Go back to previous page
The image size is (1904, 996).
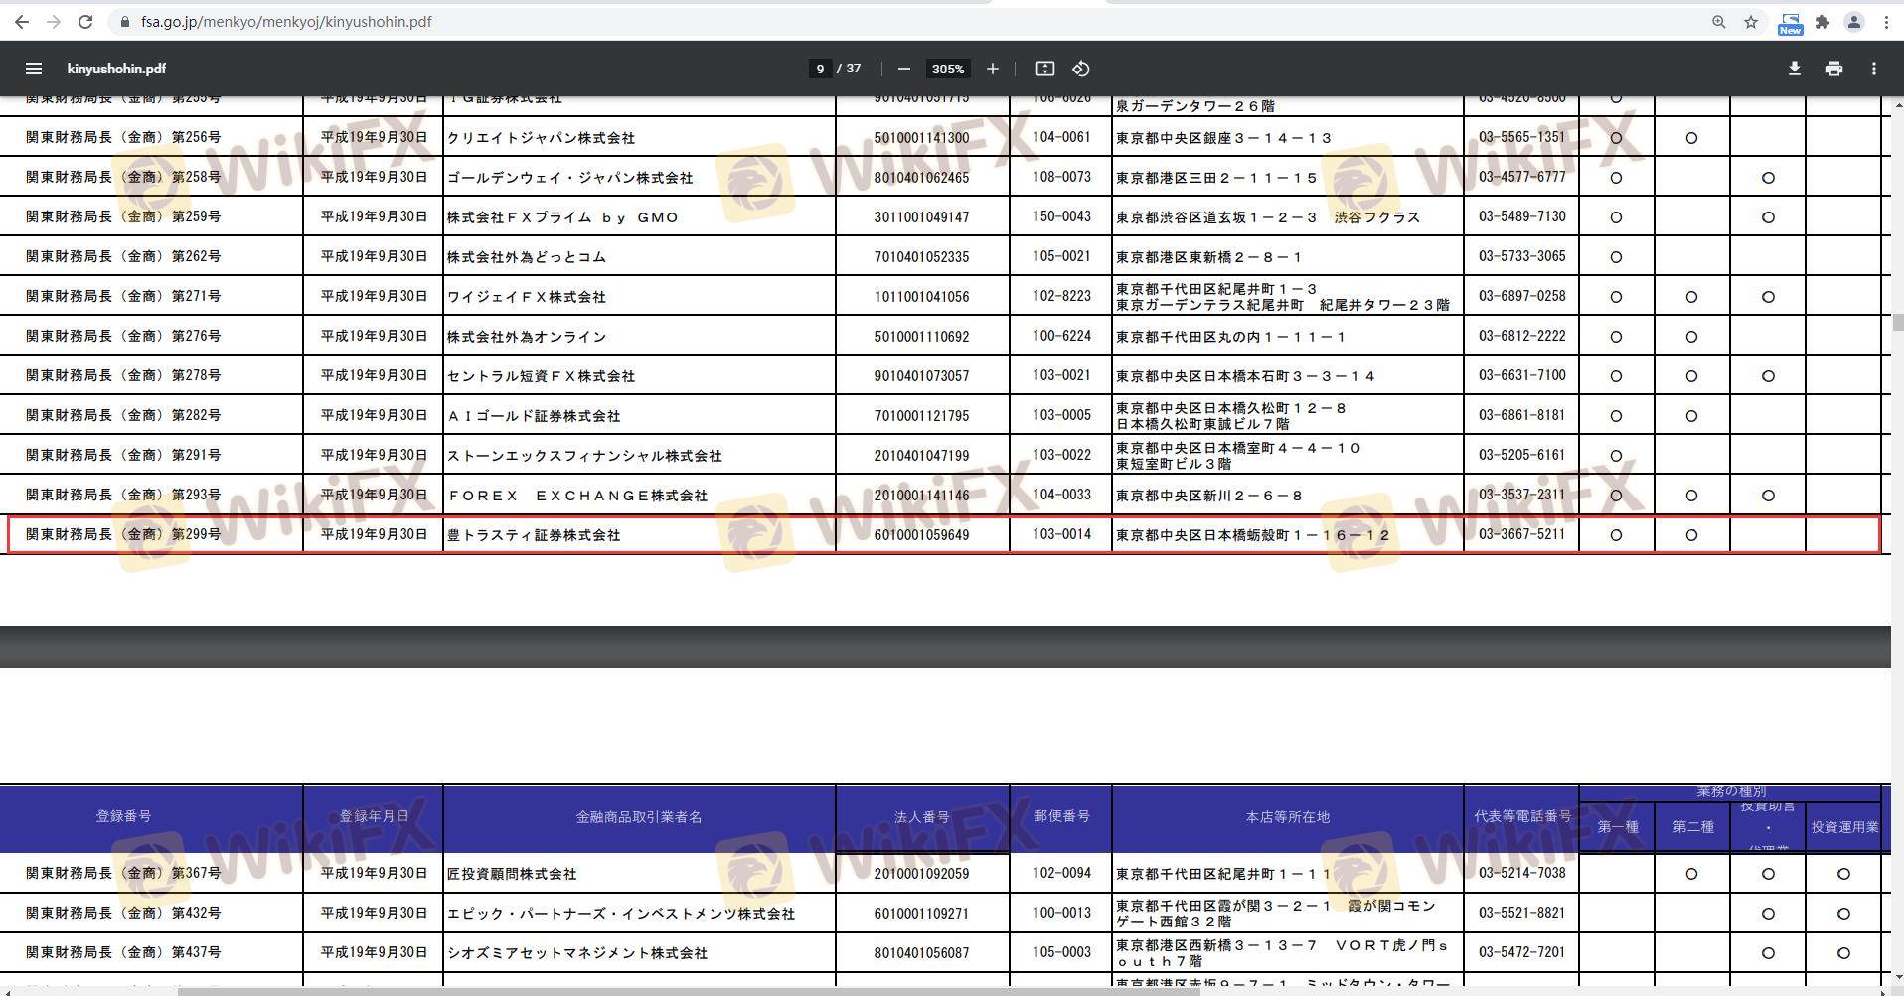point(22,22)
